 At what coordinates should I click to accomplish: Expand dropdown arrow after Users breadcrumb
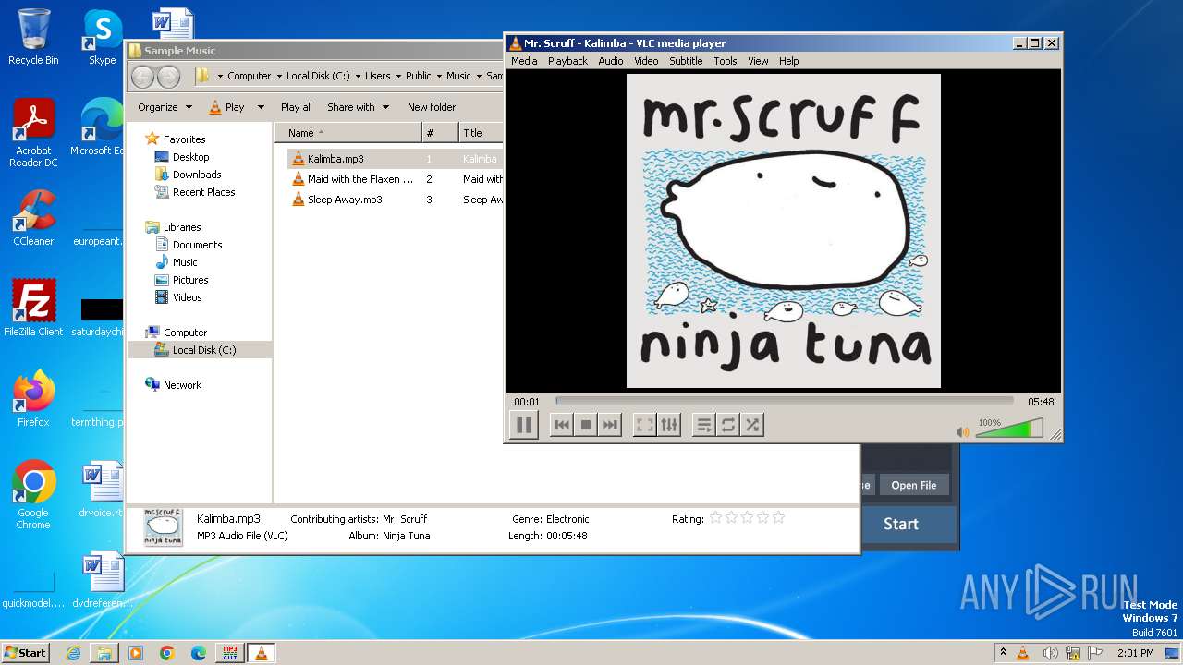pyautogui.click(x=397, y=77)
